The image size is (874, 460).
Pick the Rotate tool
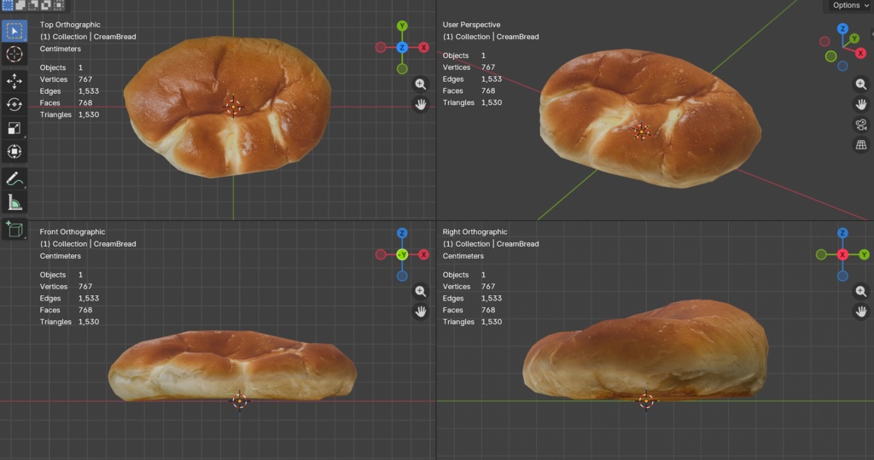click(x=15, y=105)
